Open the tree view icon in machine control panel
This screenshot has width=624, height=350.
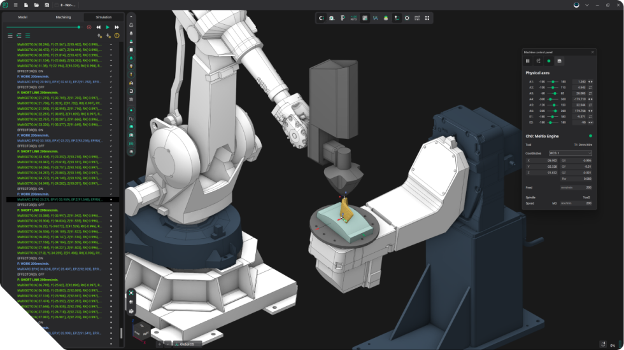[x=539, y=61]
